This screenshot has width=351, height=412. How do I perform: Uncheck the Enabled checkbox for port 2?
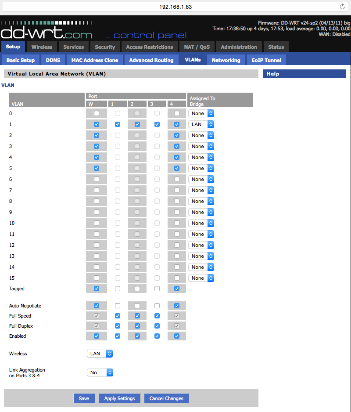137,336
